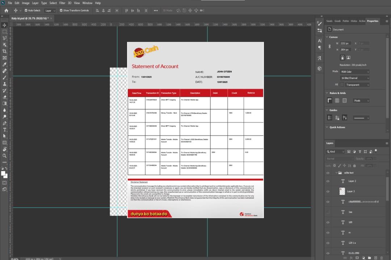Collapse the Canvas section
The height and width of the screenshot is (260, 391).
point(327,37)
